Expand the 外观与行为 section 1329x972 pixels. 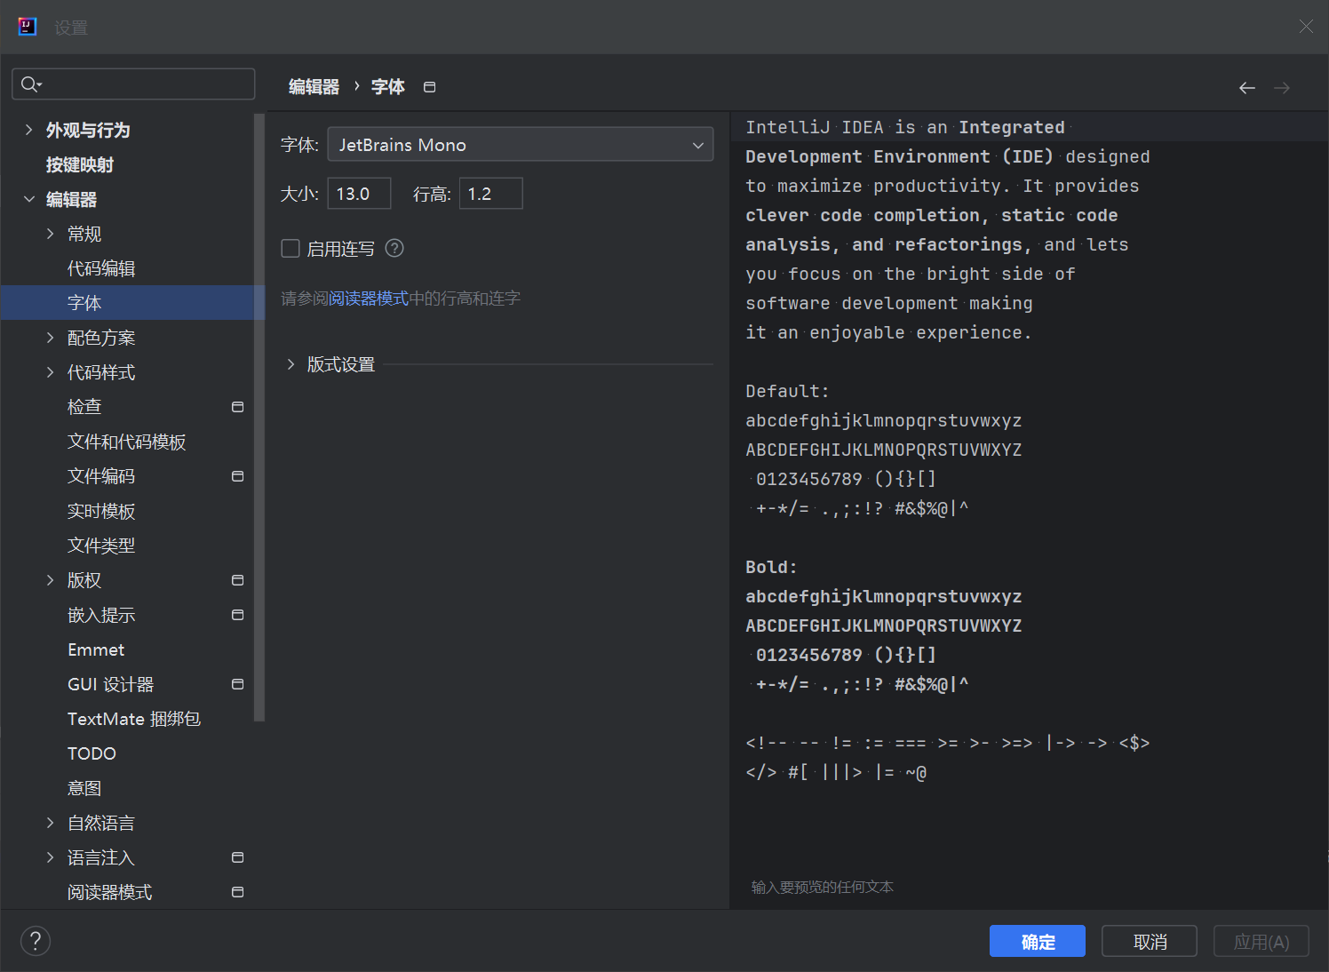pos(29,130)
